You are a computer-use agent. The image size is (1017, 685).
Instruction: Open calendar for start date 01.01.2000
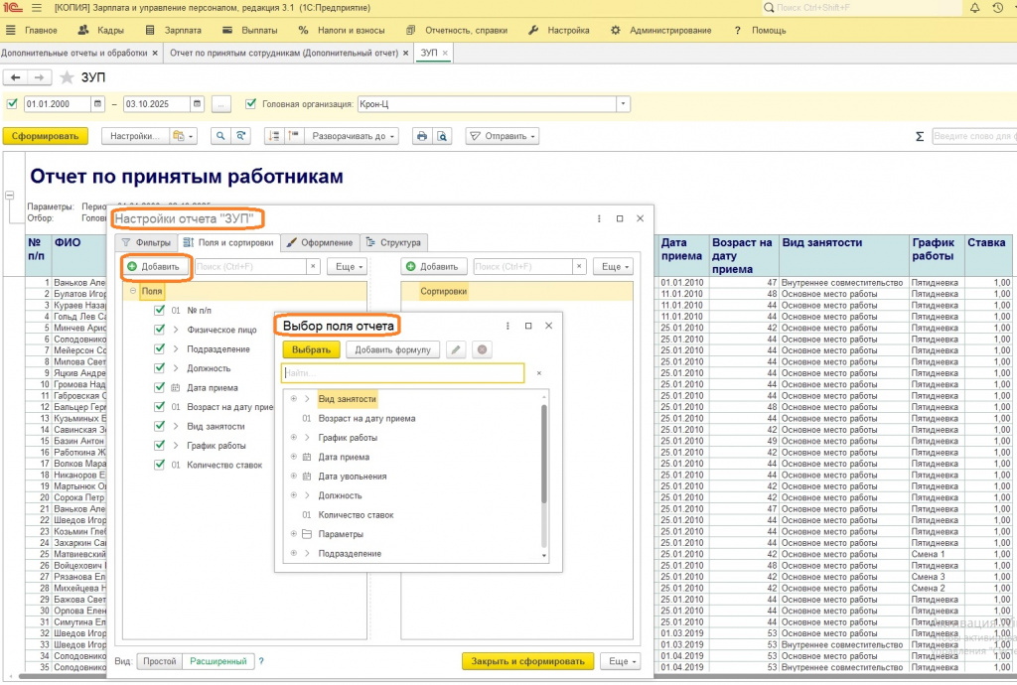click(x=97, y=103)
